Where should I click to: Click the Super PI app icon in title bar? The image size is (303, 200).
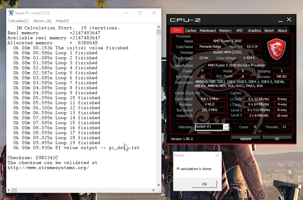coord(11,13)
